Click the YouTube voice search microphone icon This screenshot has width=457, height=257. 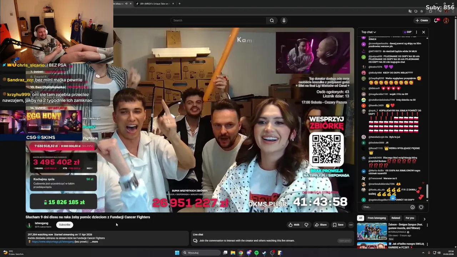284,20
